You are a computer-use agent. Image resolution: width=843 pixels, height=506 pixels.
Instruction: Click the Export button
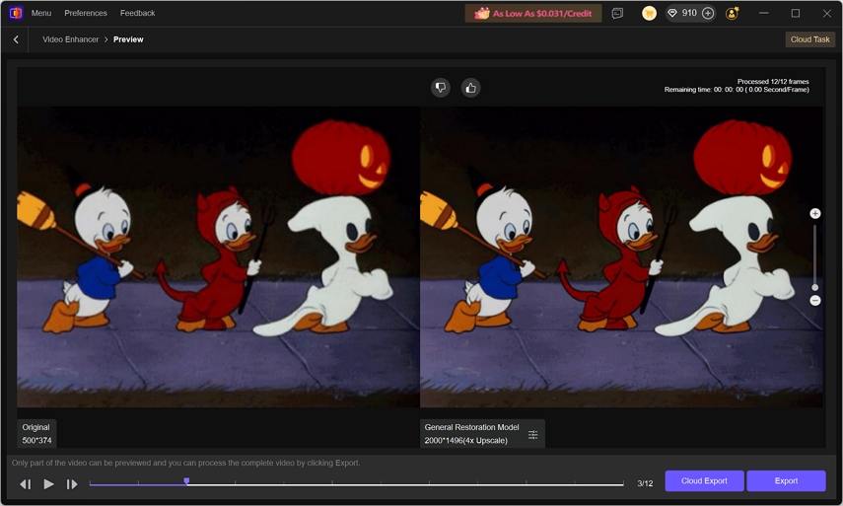click(x=786, y=480)
